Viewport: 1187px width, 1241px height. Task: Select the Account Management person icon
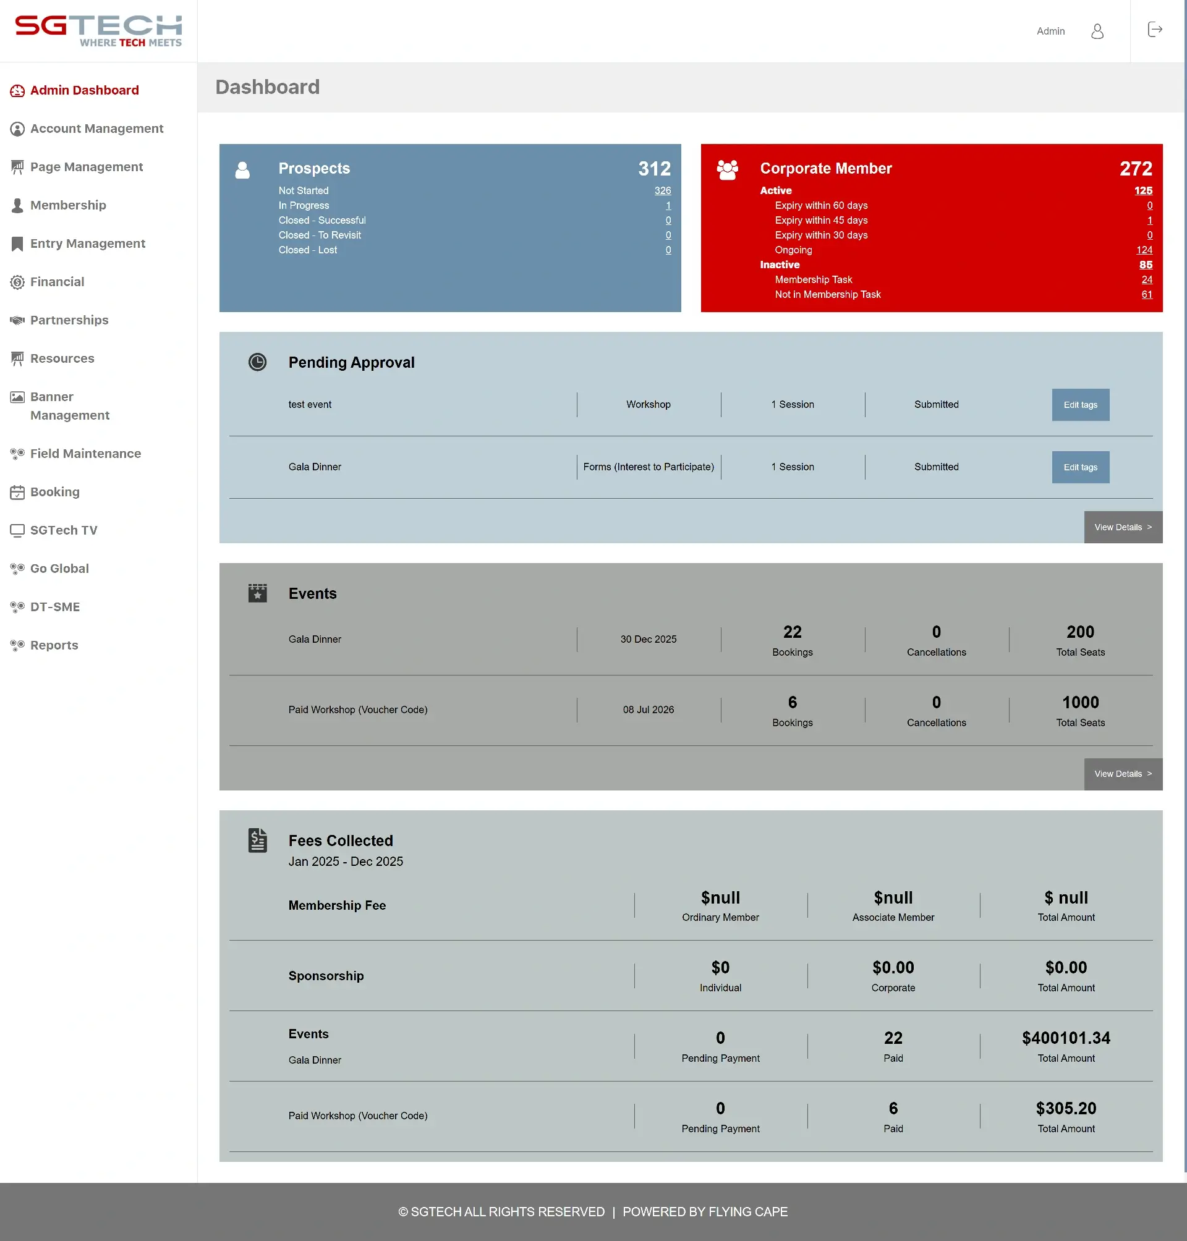coord(17,129)
